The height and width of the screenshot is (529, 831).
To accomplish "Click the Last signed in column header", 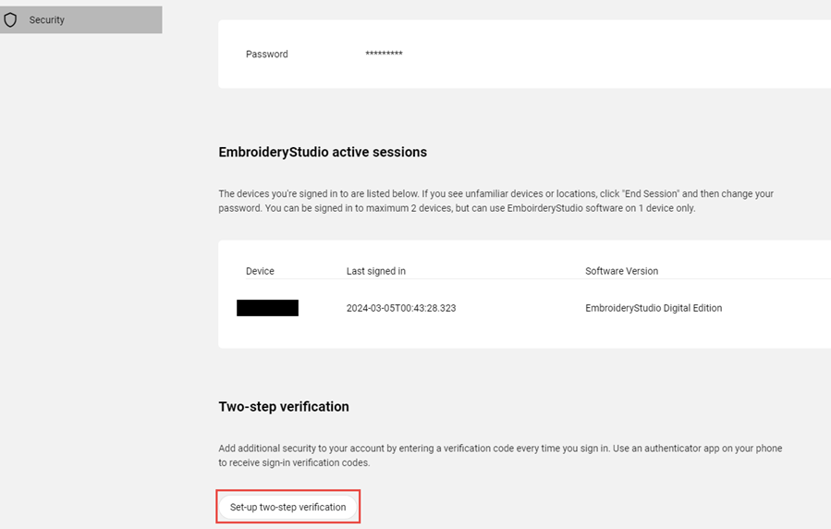I will pyautogui.click(x=375, y=271).
